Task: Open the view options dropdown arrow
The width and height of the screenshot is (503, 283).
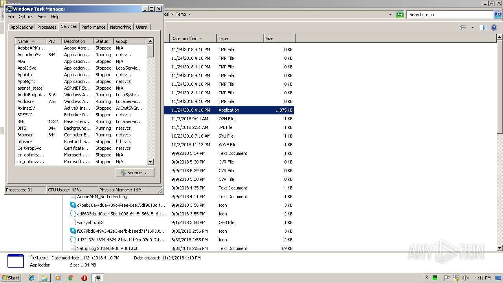Action: [x=472, y=28]
